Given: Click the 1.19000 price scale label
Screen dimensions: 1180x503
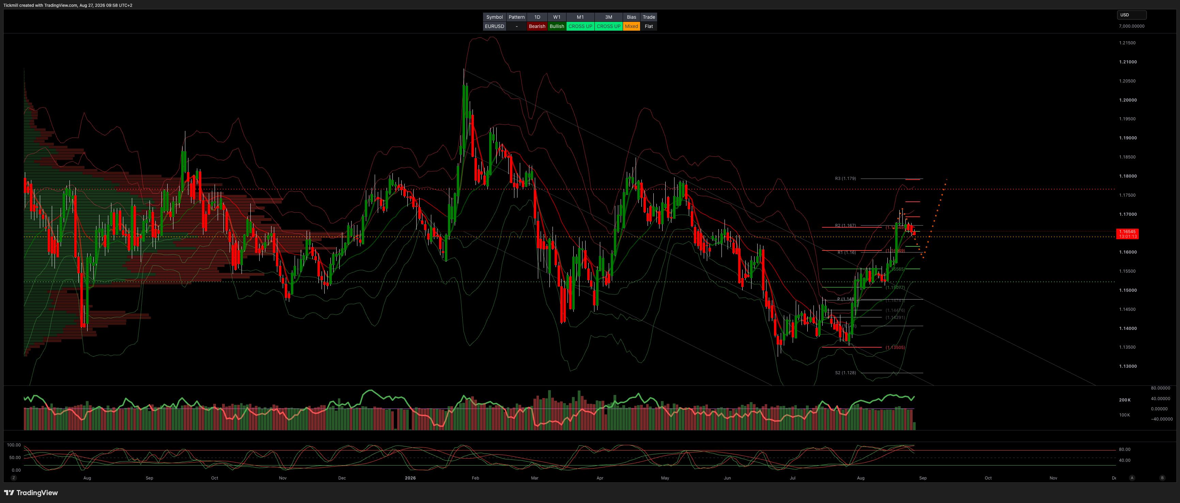Looking at the screenshot, I should coord(1128,138).
